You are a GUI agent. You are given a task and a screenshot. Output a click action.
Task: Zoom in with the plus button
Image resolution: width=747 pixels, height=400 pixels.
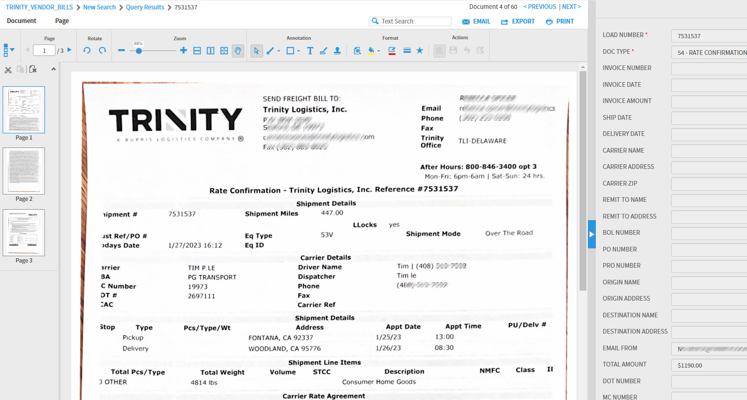point(183,50)
